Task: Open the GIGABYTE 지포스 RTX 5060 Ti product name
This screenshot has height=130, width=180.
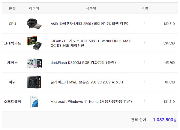Action: pos(91,43)
